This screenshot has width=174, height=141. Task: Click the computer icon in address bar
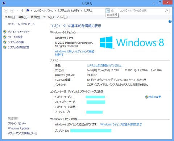click(28, 10)
